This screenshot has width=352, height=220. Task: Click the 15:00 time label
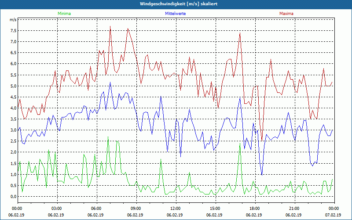pos(216,209)
